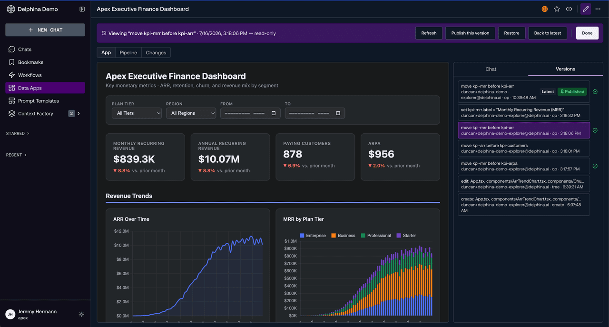Viewport: 609px width, 327px height.
Task: Click the Done button
Action: pos(587,33)
